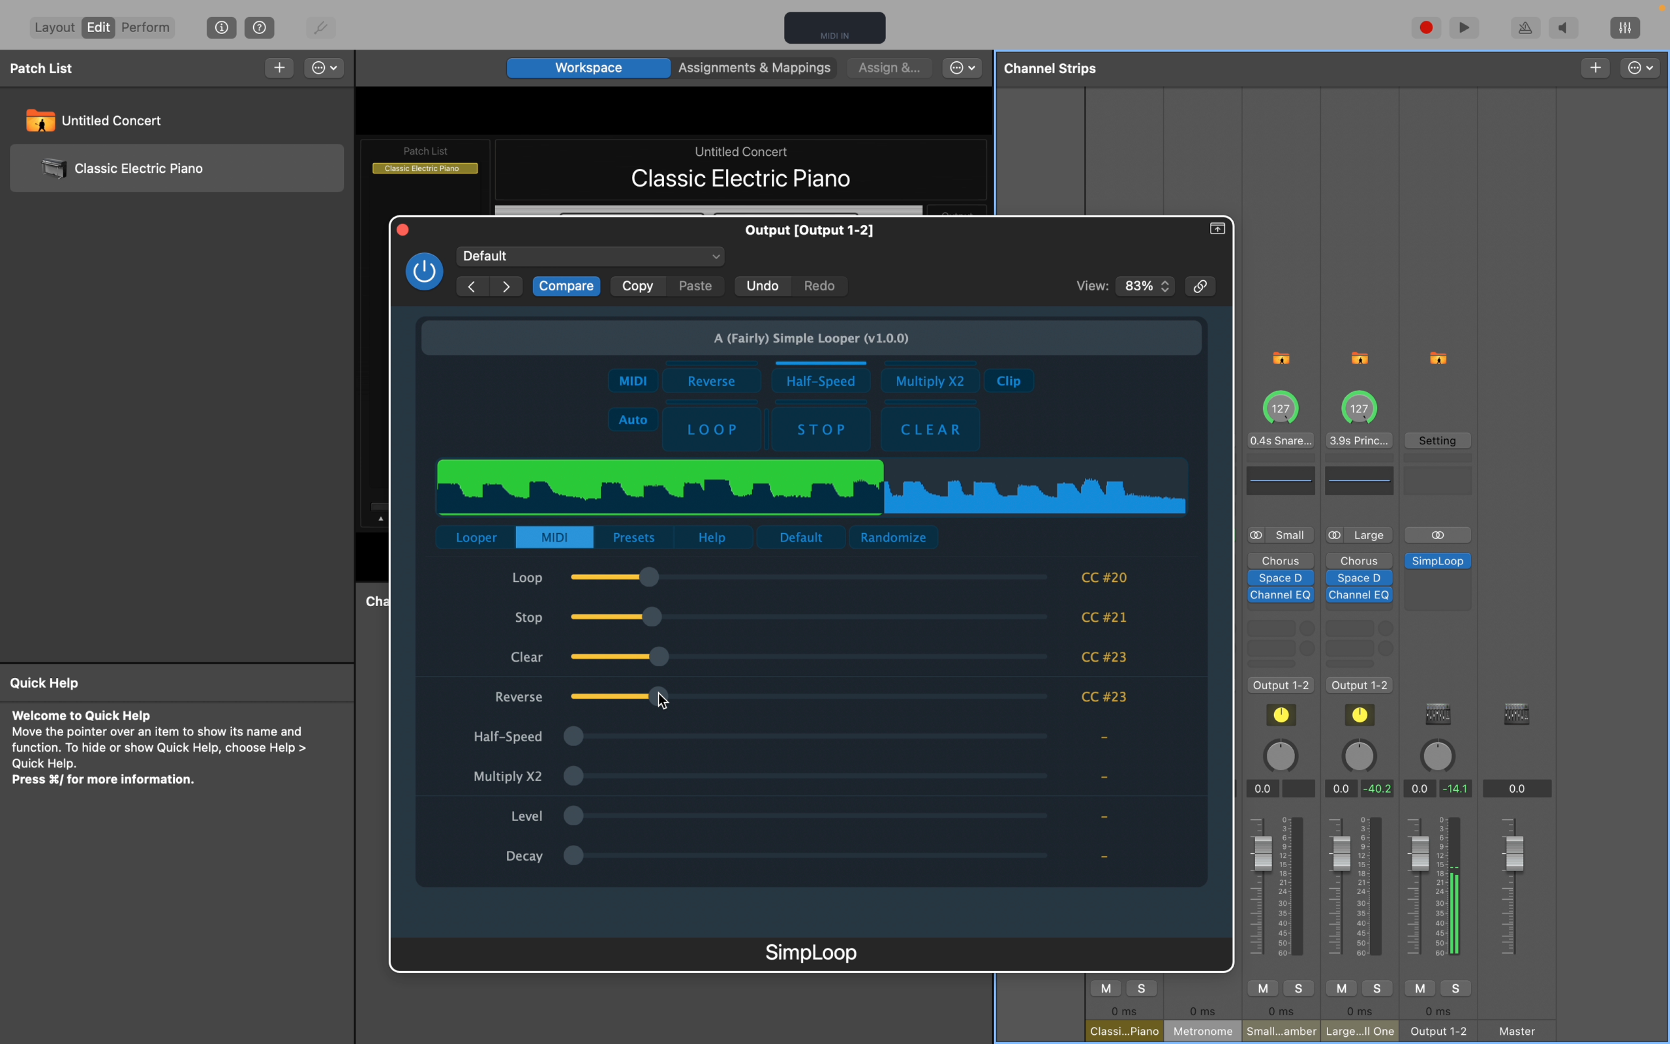1670x1044 pixels.
Task: Toggle Half-Speed mode in the looper
Action: 821,381
